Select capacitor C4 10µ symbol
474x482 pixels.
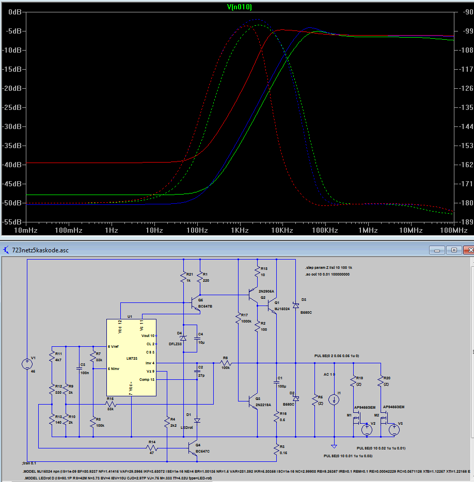click(x=197, y=338)
